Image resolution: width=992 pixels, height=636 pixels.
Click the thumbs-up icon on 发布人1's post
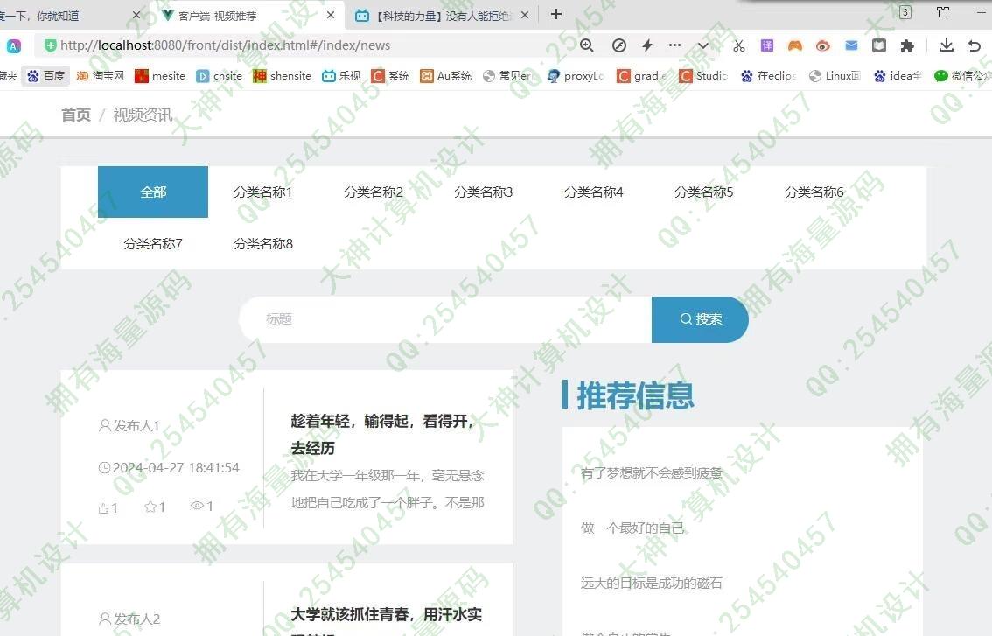104,507
